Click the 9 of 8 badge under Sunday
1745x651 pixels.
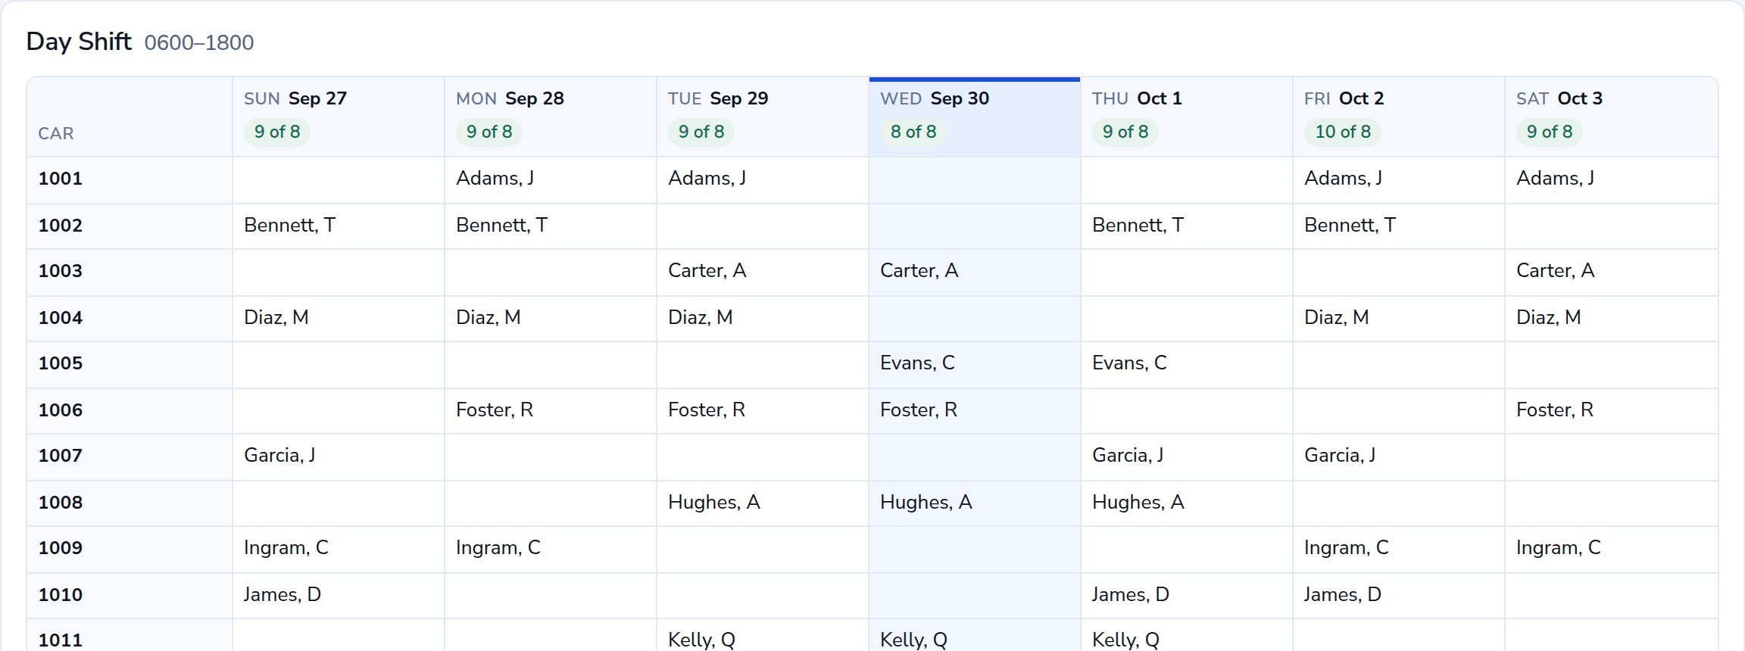pos(277,132)
